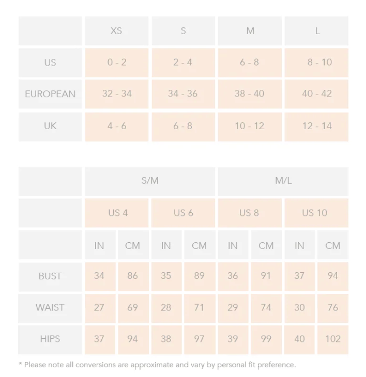The image size is (366, 377).
Task: Click the European 34 - 36 cell
Action: (183, 94)
